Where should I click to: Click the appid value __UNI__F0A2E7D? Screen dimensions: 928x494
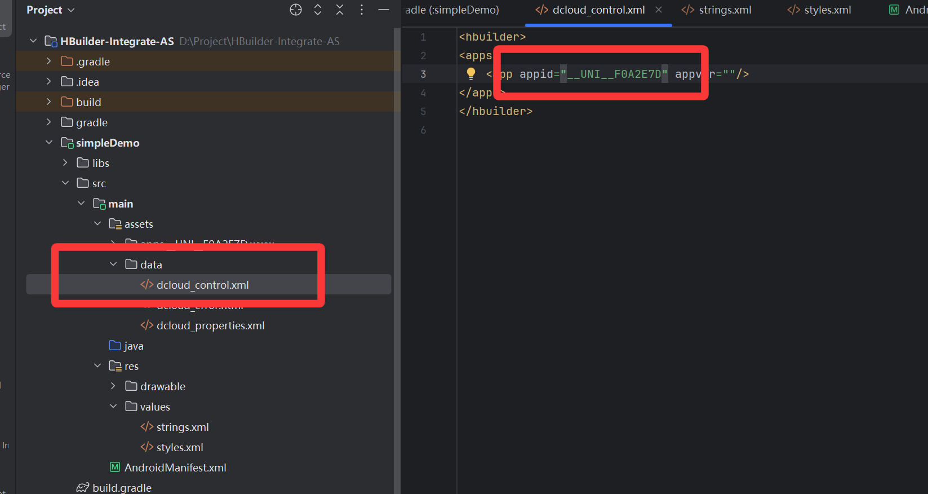pyautogui.click(x=614, y=74)
